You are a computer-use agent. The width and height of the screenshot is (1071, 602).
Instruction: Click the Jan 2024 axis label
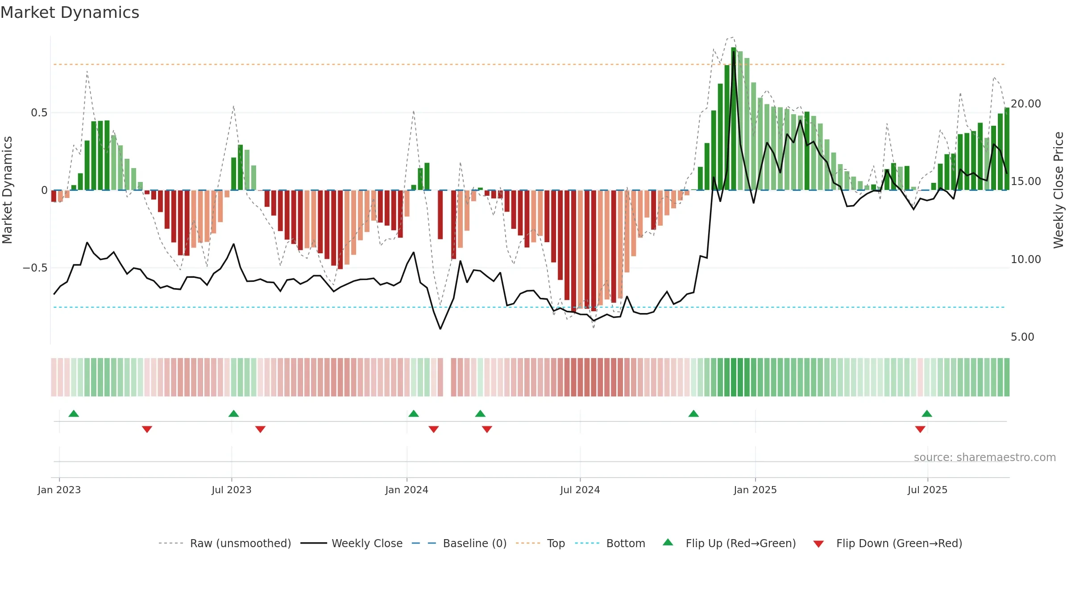[407, 490]
